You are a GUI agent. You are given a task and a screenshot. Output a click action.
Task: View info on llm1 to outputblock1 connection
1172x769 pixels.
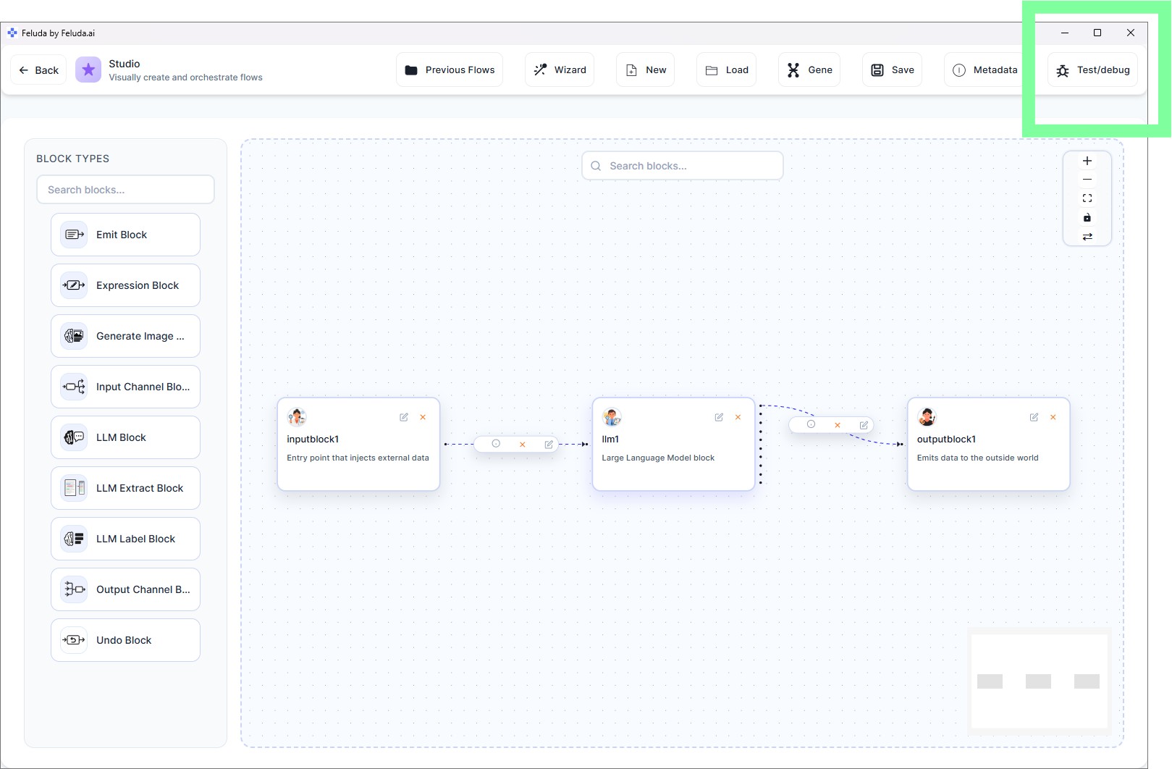[x=811, y=425]
